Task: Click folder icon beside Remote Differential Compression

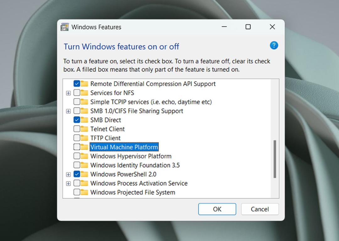Action: coord(84,84)
